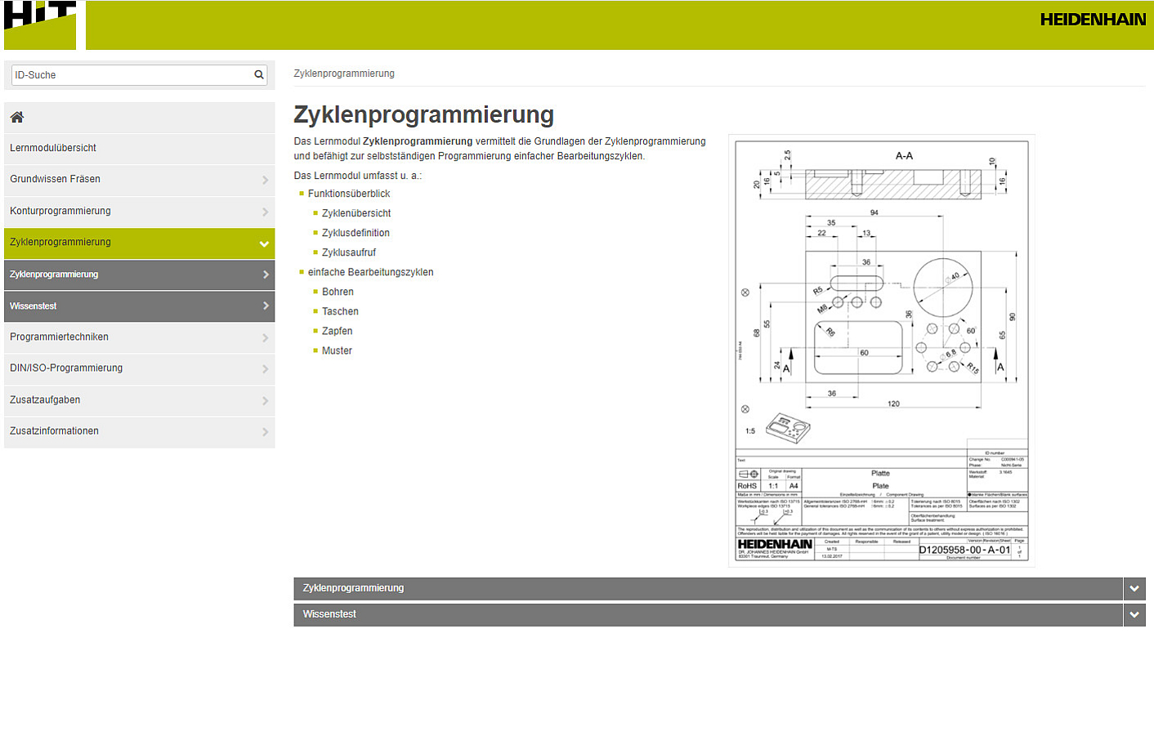The height and width of the screenshot is (736, 1154).
Task: Click chevron on sidebar Wissenstest entry
Action: point(266,306)
